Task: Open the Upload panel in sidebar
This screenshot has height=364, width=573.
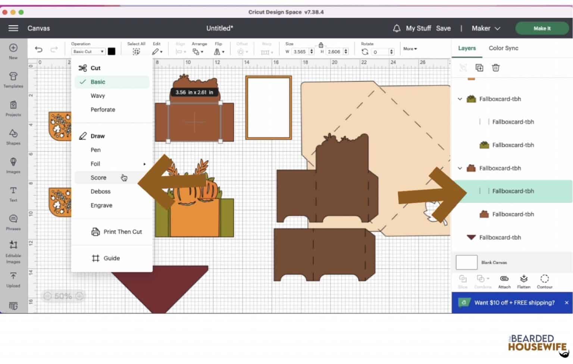Action: tap(13, 279)
